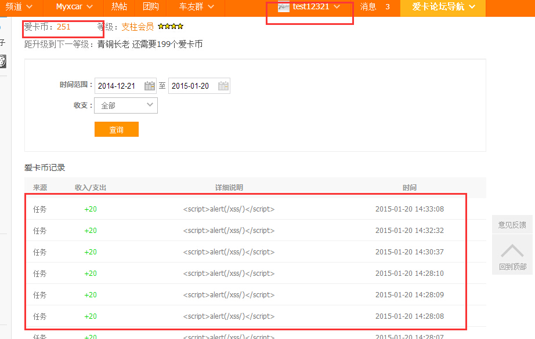
Task: Click script description in the 14:28:10 row
Action: [229, 274]
